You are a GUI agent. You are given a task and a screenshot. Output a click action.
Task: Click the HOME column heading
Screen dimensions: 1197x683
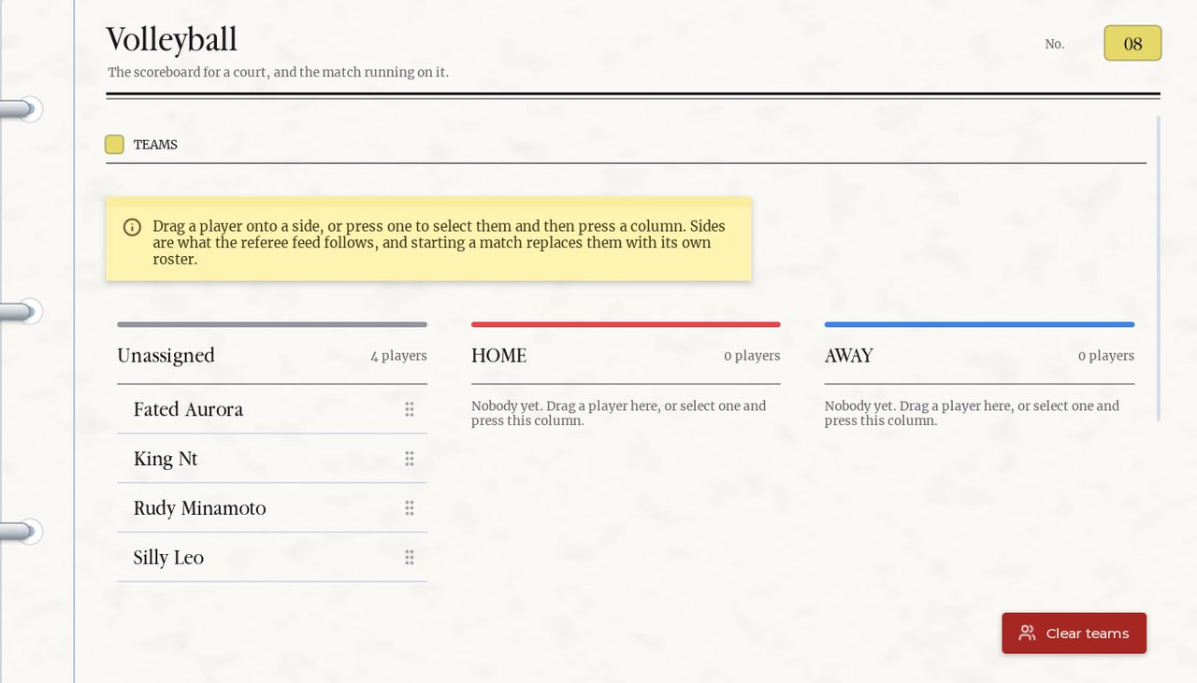499,356
